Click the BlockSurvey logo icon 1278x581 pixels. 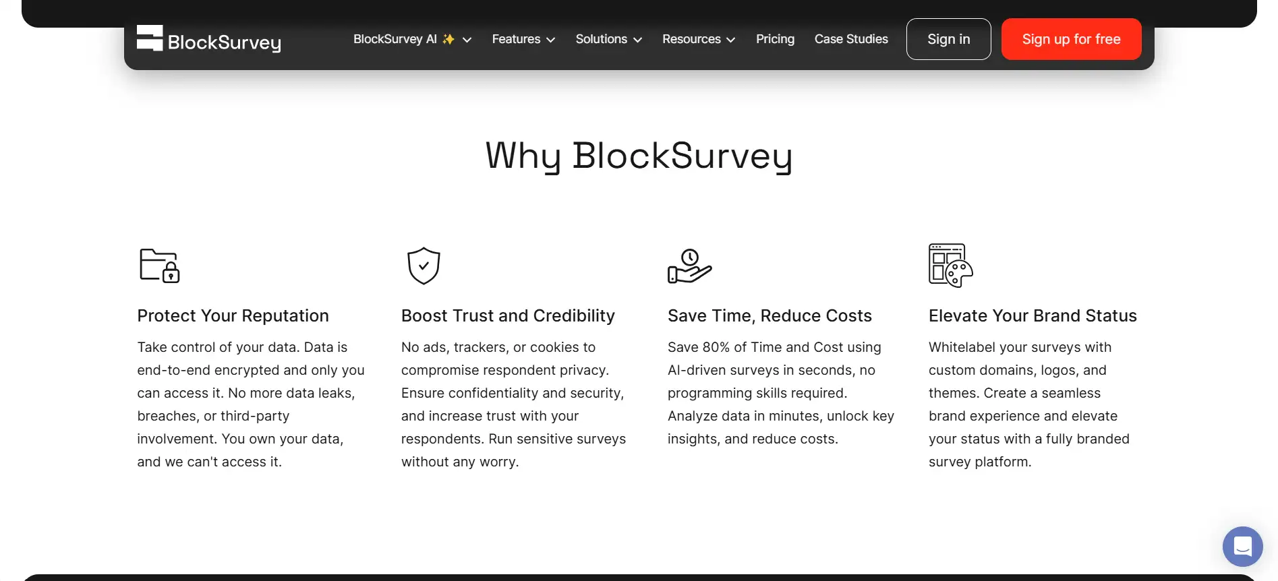150,38
